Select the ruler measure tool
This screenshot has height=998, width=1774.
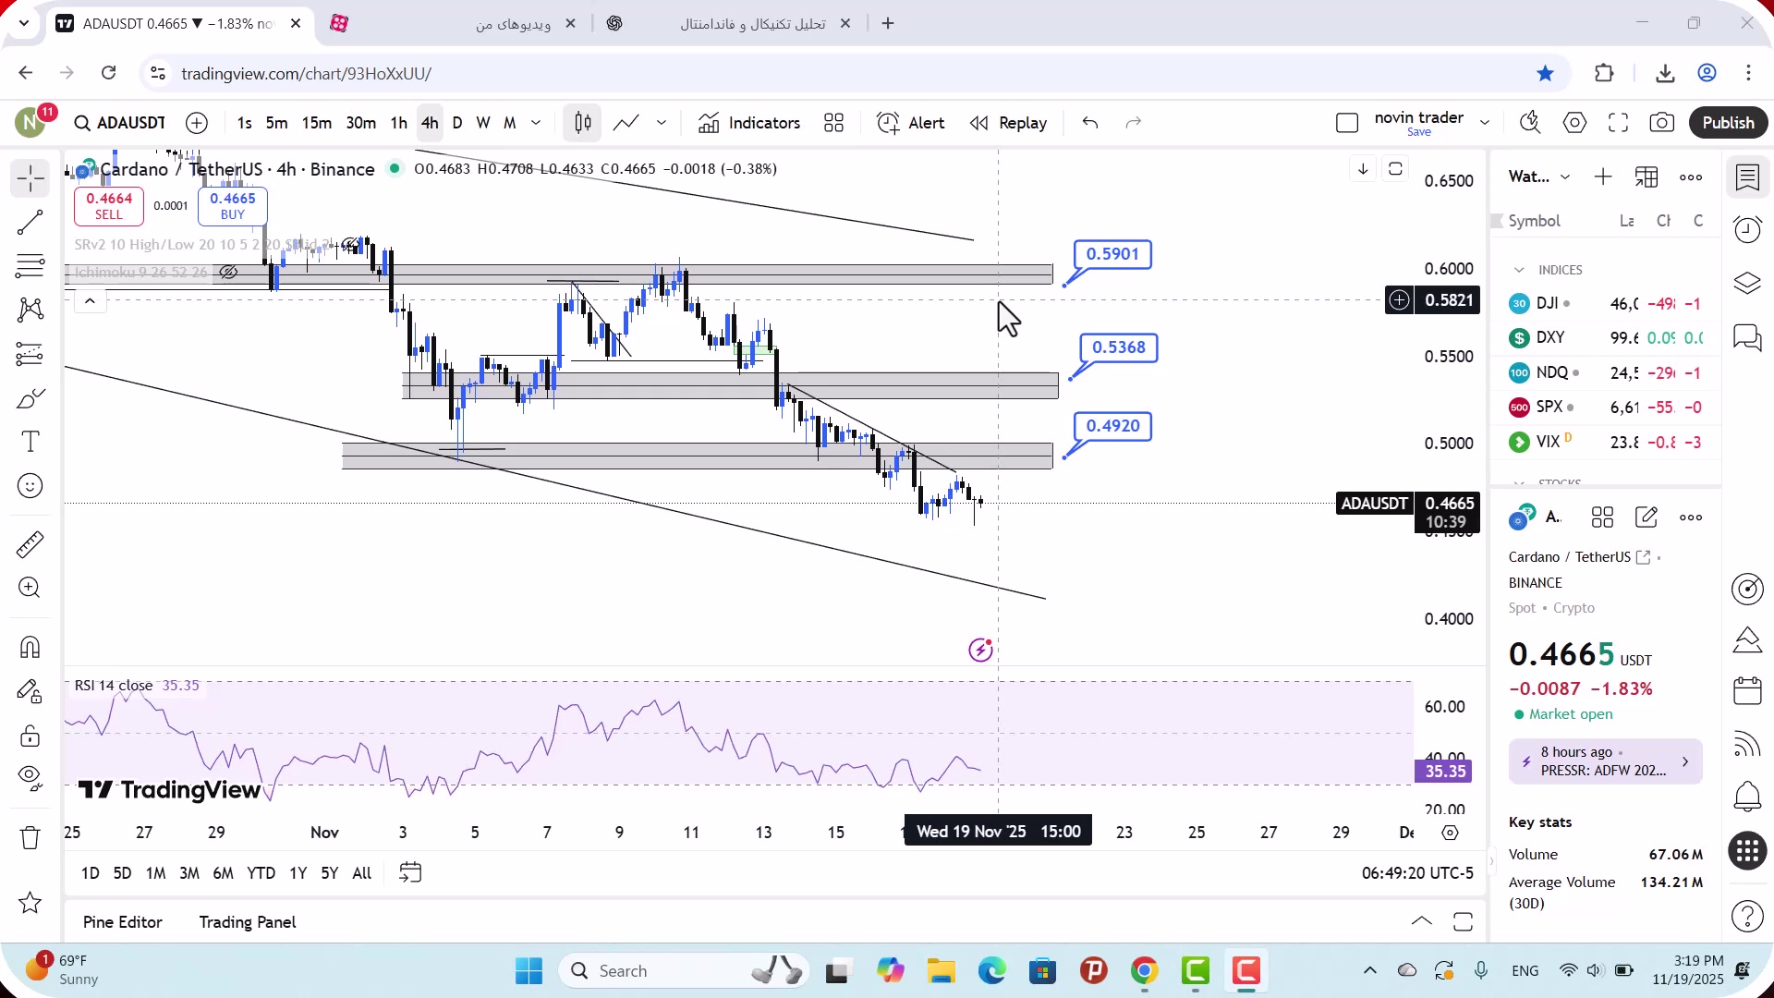pyautogui.click(x=30, y=544)
